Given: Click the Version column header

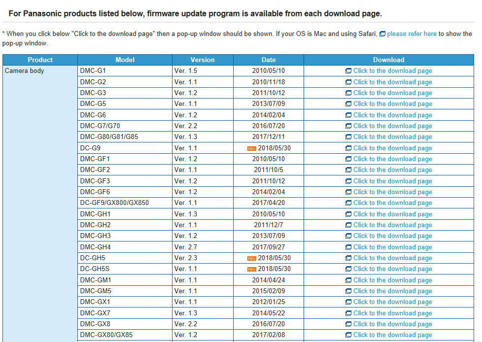Looking at the screenshot, I should [x=203, y=60].
